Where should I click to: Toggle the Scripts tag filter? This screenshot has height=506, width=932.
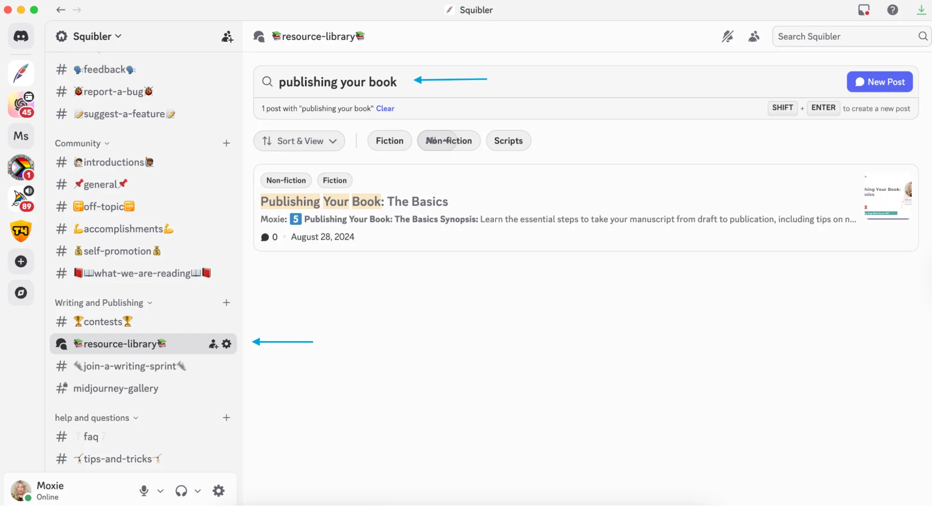click(x=508, y=141)
